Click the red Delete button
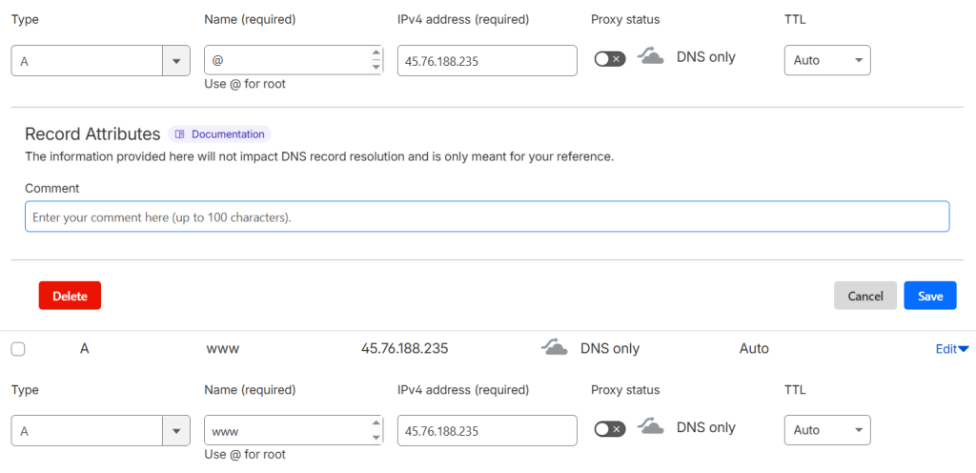Viewport: 976px width, 473px height. (70, 296)
